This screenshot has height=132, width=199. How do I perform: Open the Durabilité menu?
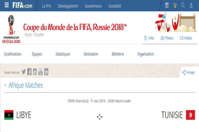[x=115, y=6]
